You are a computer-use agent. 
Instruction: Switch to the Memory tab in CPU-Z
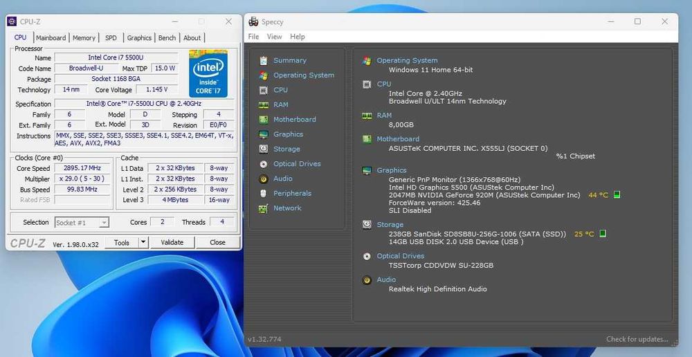point(84,38)
